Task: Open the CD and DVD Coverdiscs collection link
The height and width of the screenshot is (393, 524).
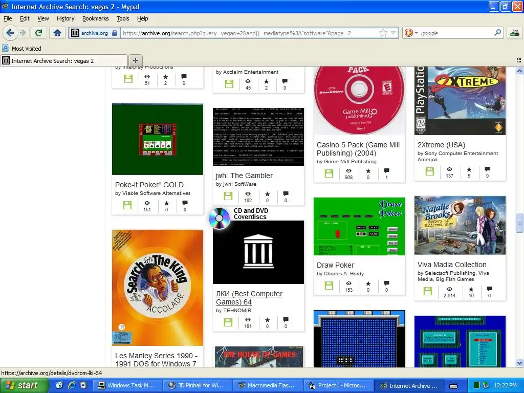Action: 251,213
